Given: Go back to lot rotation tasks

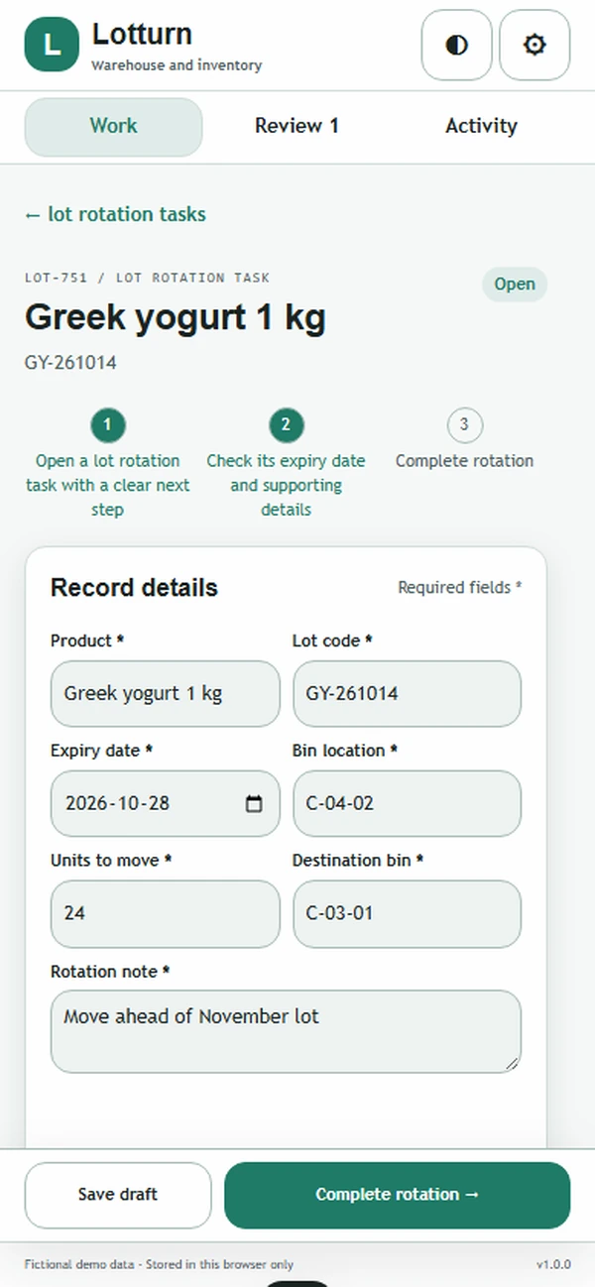Looking at the screenshot, I should coord(115,214).
